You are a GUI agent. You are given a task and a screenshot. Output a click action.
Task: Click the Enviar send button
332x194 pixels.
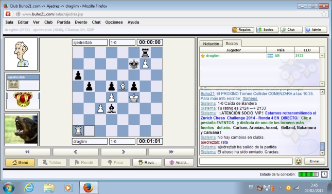pyautogui.click(x=314, y=161)
